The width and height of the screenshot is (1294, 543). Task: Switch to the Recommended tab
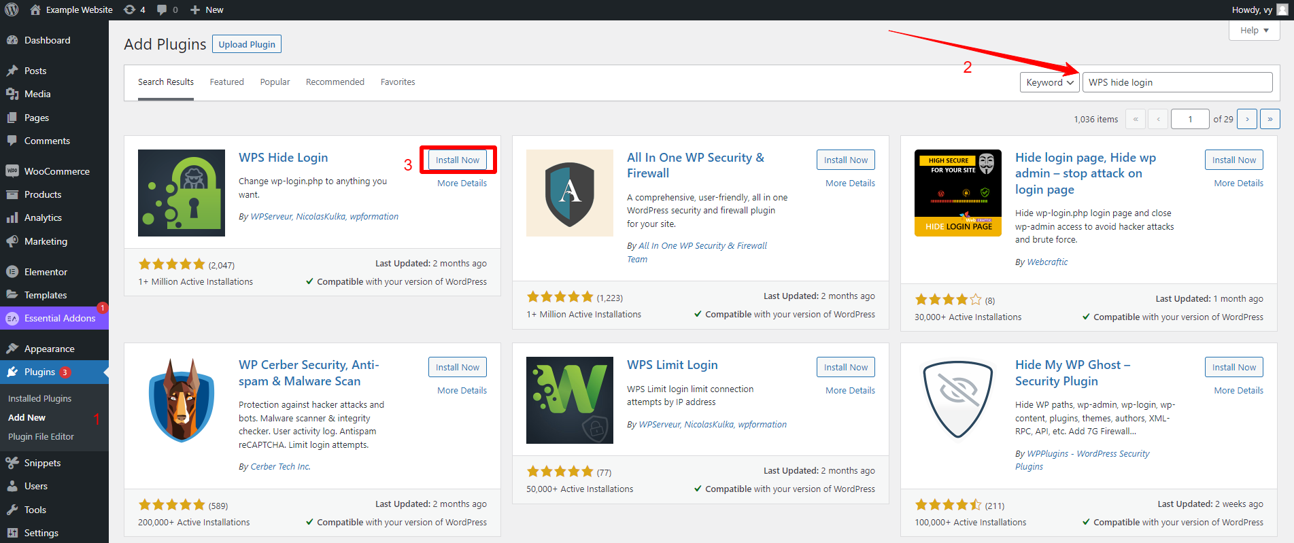[335, 82]
